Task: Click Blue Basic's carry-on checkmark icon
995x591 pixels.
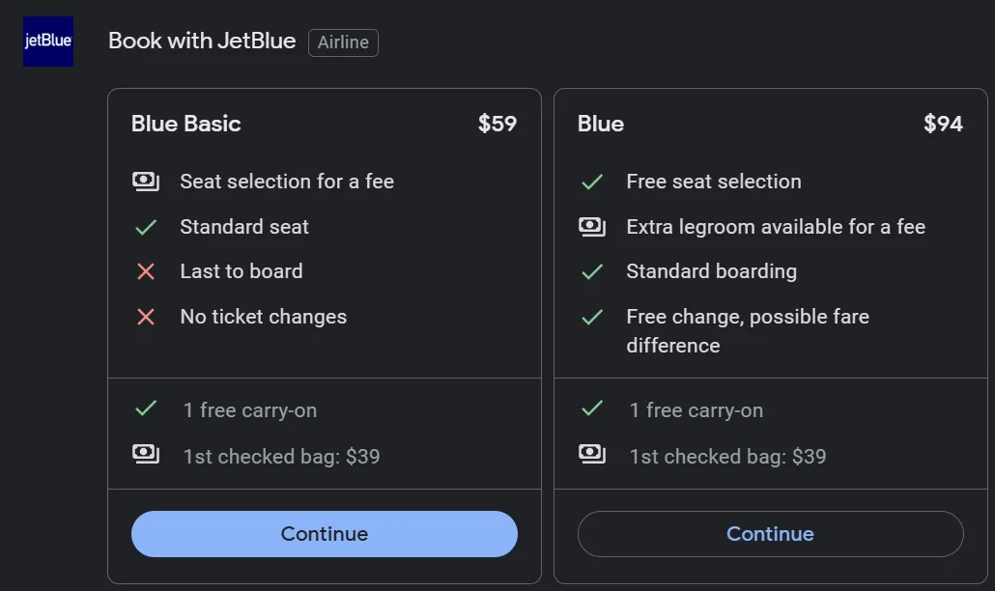Action: pyautogui.click(x=146, y=409)
